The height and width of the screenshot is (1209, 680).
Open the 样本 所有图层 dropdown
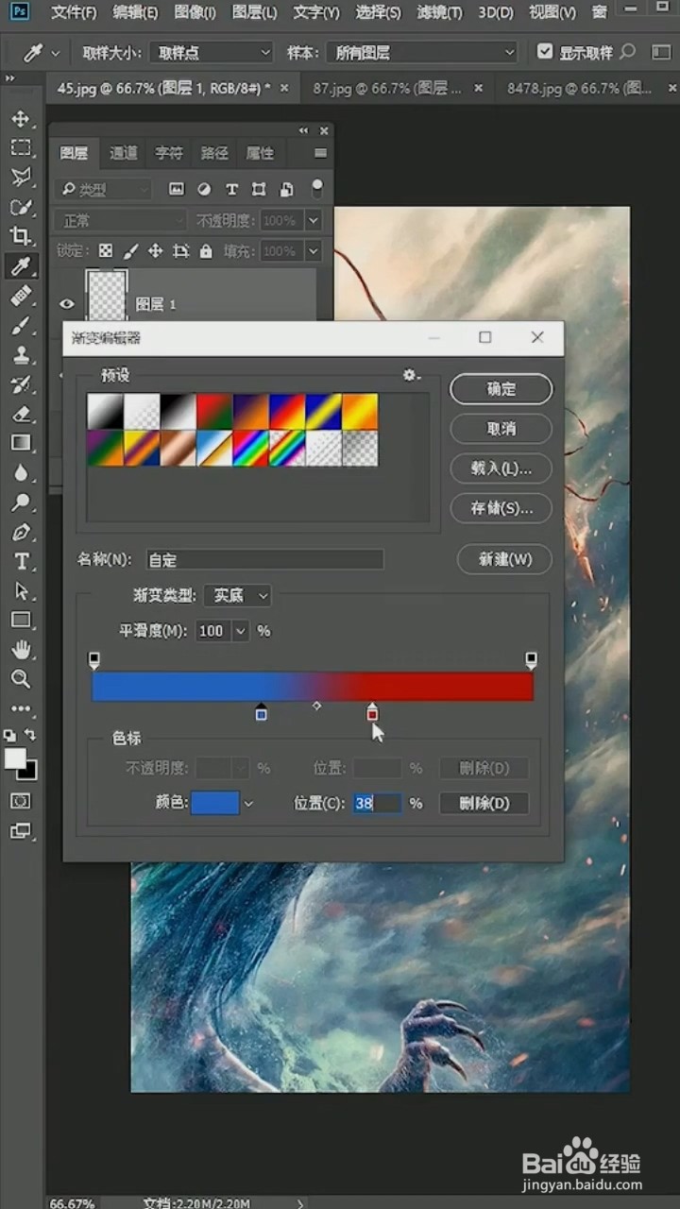pyautogui.click(x=422, y=52)
